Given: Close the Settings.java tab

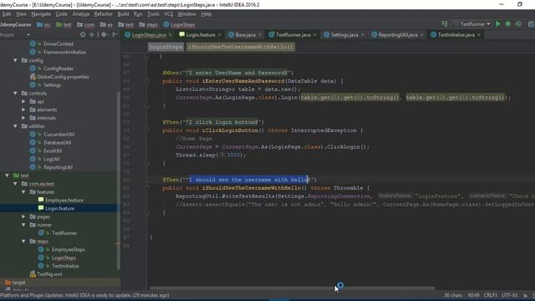Looking at the screenshot, I should (x=362, y=35).
